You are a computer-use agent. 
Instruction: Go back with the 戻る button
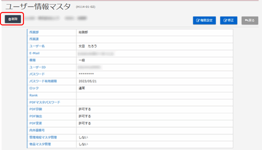250,20
